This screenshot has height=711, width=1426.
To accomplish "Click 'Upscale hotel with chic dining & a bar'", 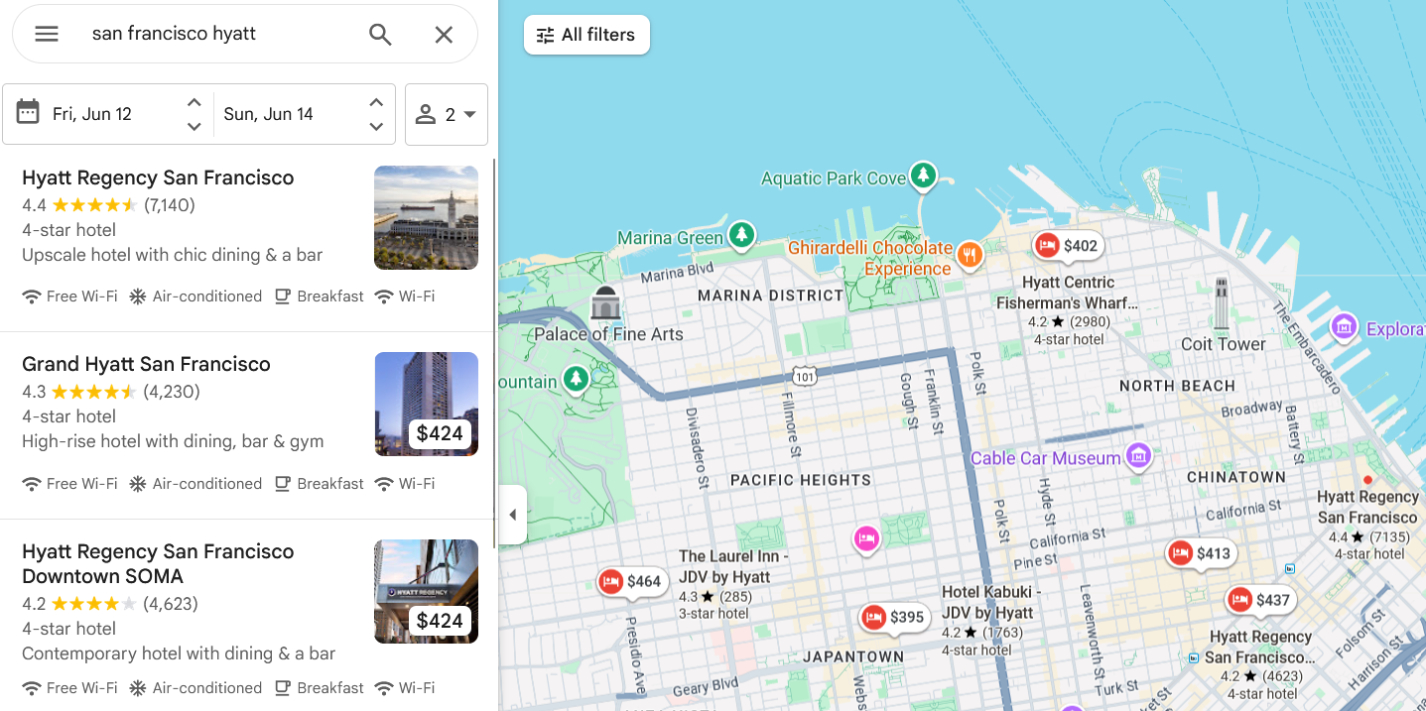I will 173,255.
